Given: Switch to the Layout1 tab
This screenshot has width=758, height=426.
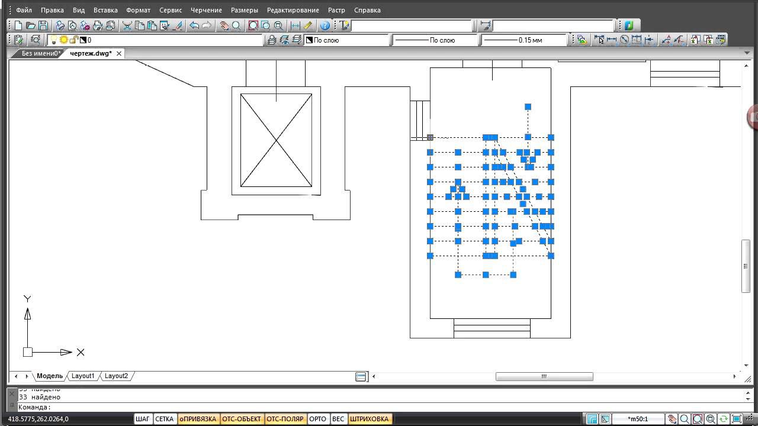Looking at the screenshot, I should (x=83, y=376).
